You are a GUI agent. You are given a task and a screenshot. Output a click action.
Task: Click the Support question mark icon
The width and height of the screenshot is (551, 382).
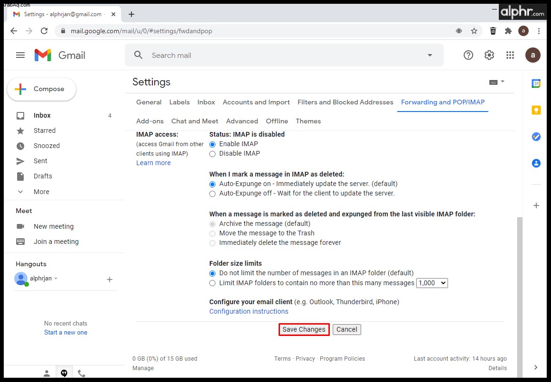coord(468,55)
